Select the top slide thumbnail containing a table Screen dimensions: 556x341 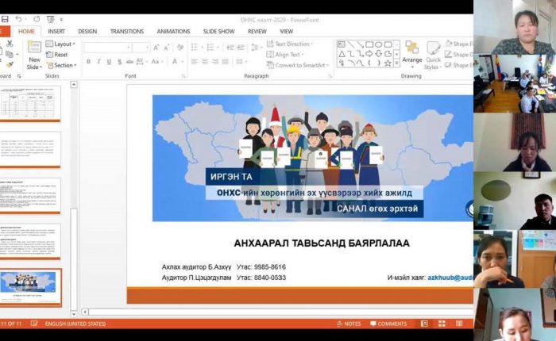coord(30,103)
